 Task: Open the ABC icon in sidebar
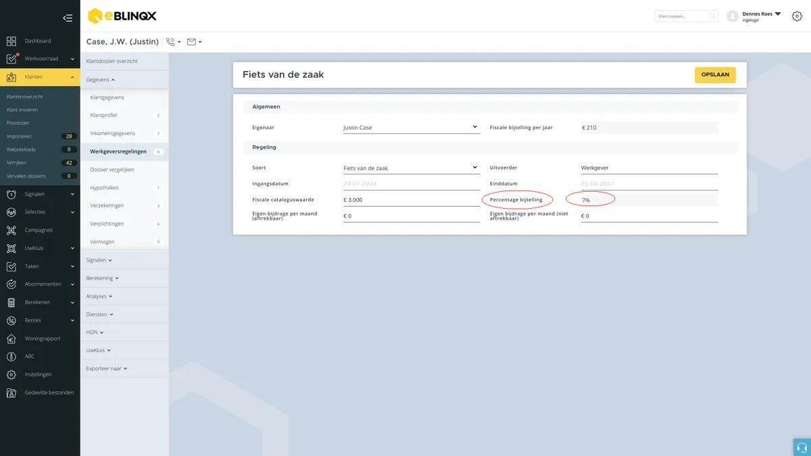(11, 357)
